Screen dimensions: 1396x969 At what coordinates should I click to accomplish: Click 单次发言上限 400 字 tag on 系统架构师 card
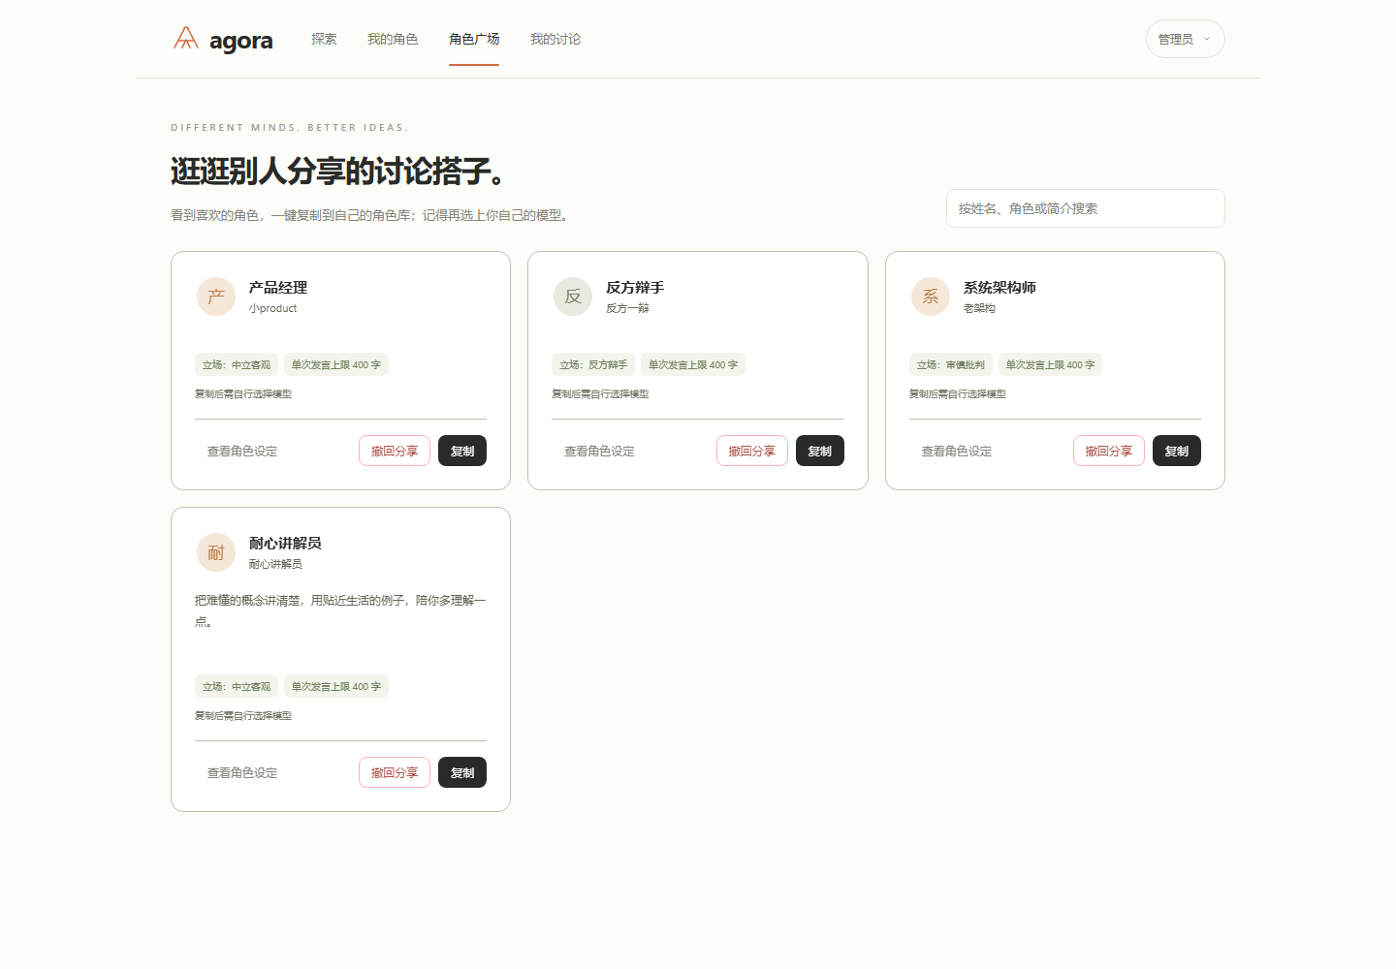(1050, 364)
